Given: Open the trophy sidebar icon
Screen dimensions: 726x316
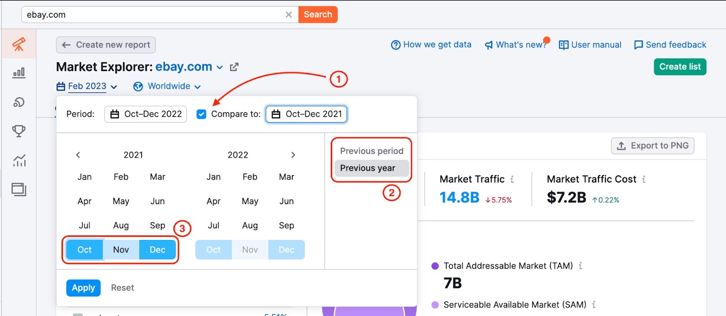Looking at the screenshot, I should pos(19,131).
